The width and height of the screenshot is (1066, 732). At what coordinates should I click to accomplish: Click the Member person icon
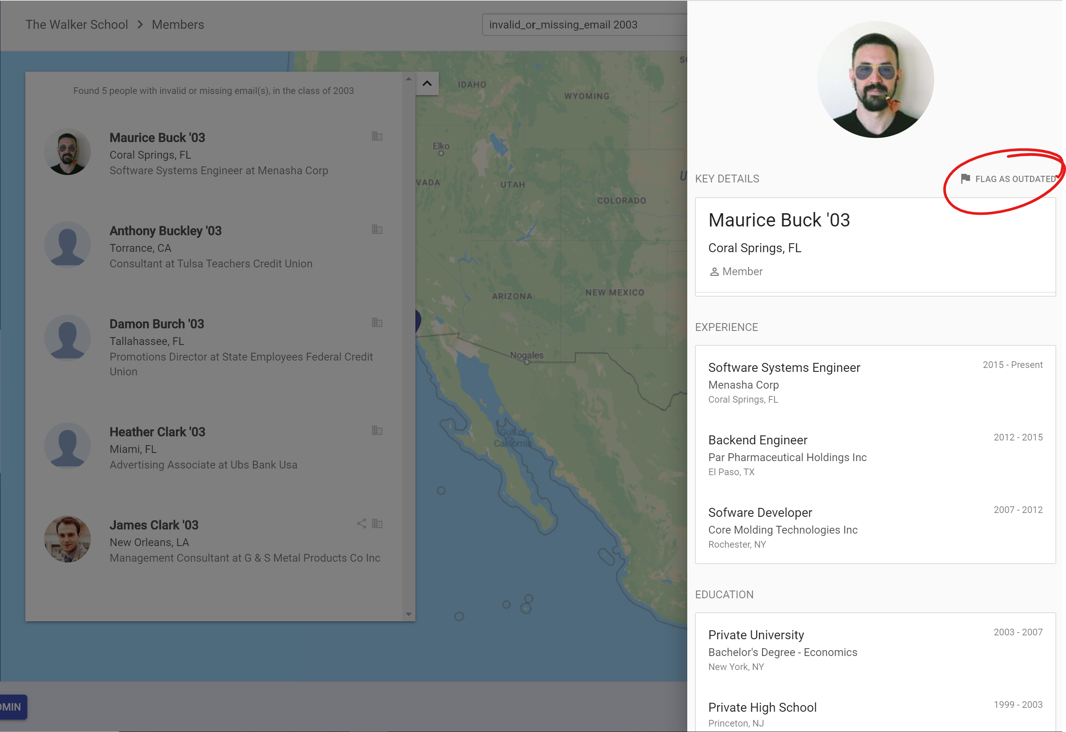pos(714,272)
